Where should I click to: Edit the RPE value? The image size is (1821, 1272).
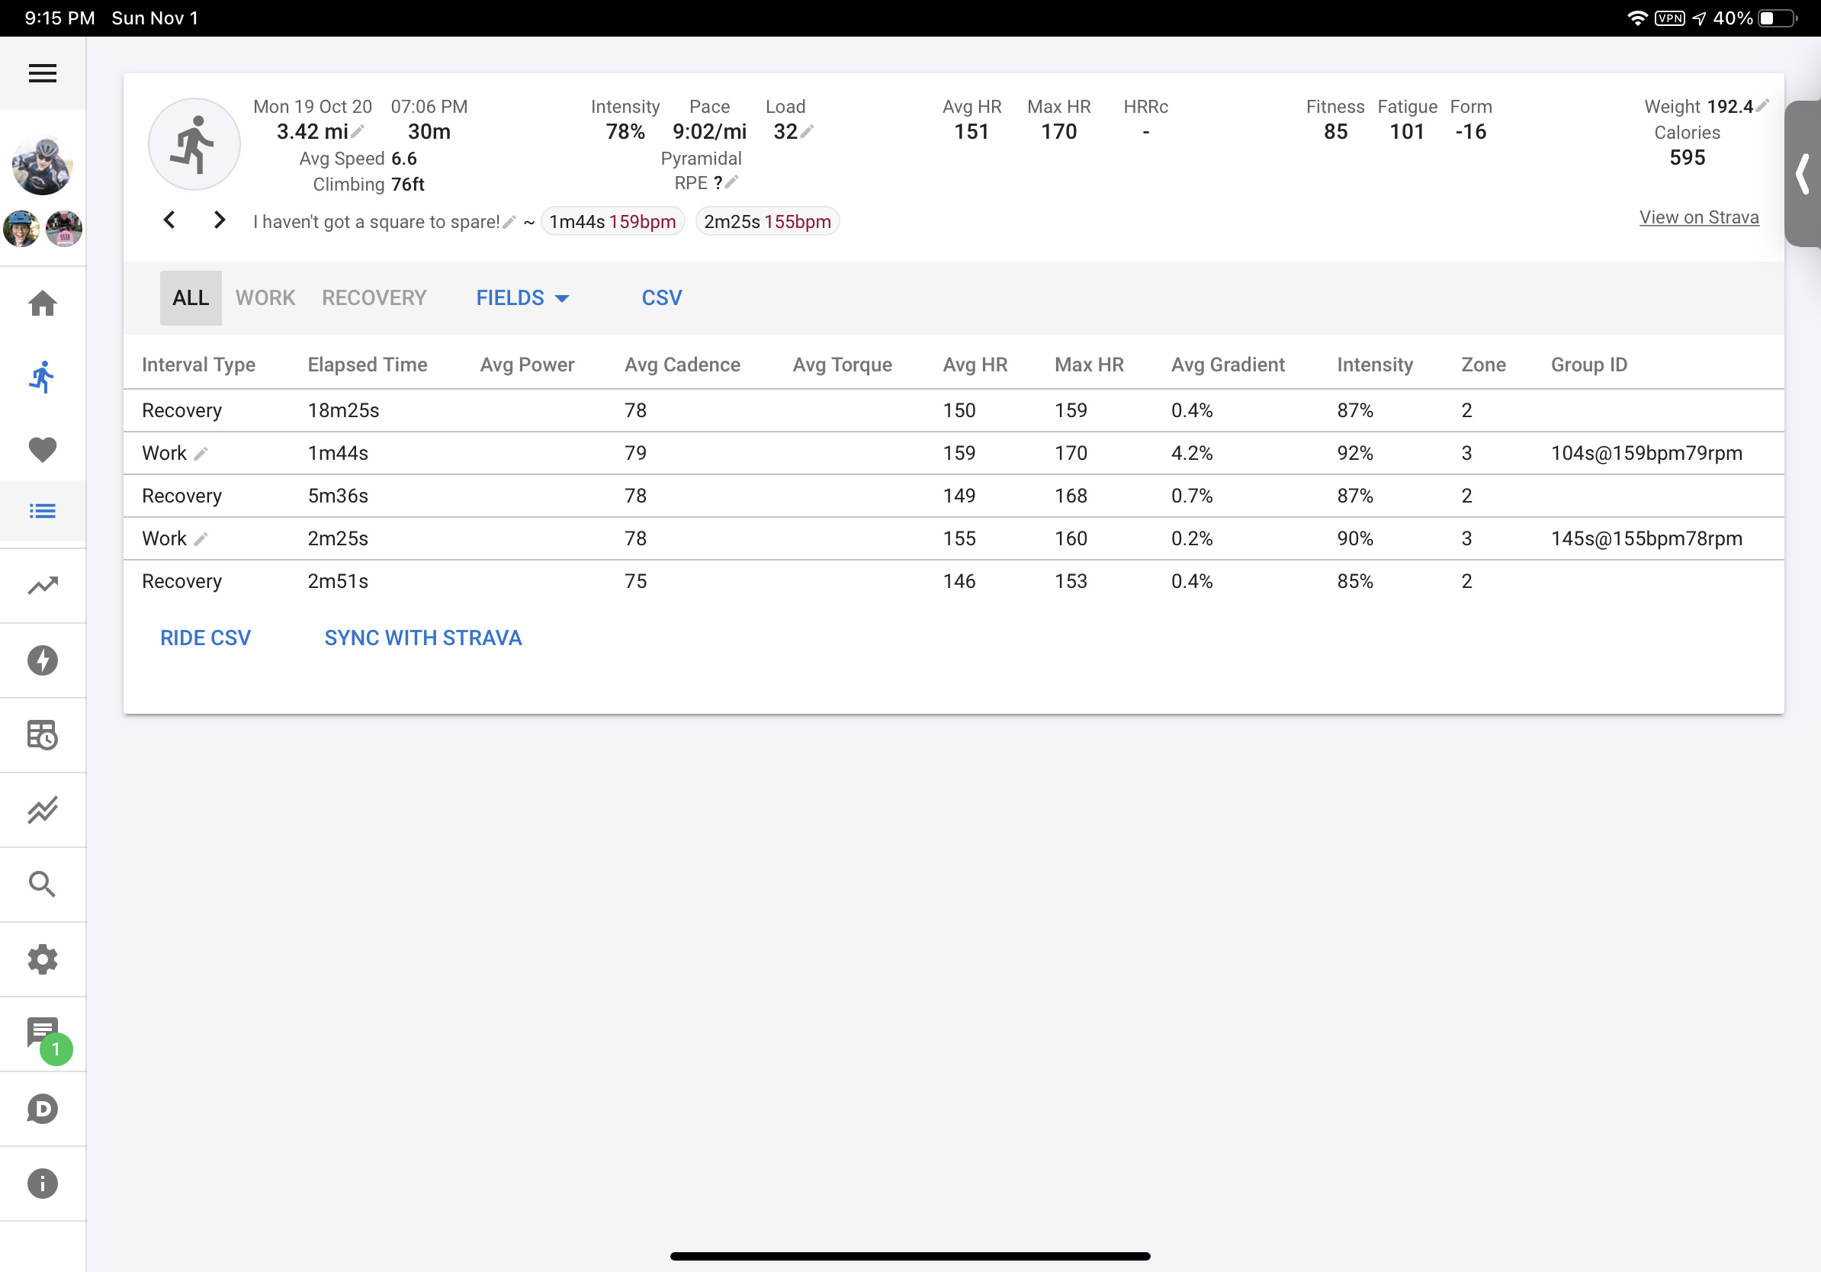731,182
